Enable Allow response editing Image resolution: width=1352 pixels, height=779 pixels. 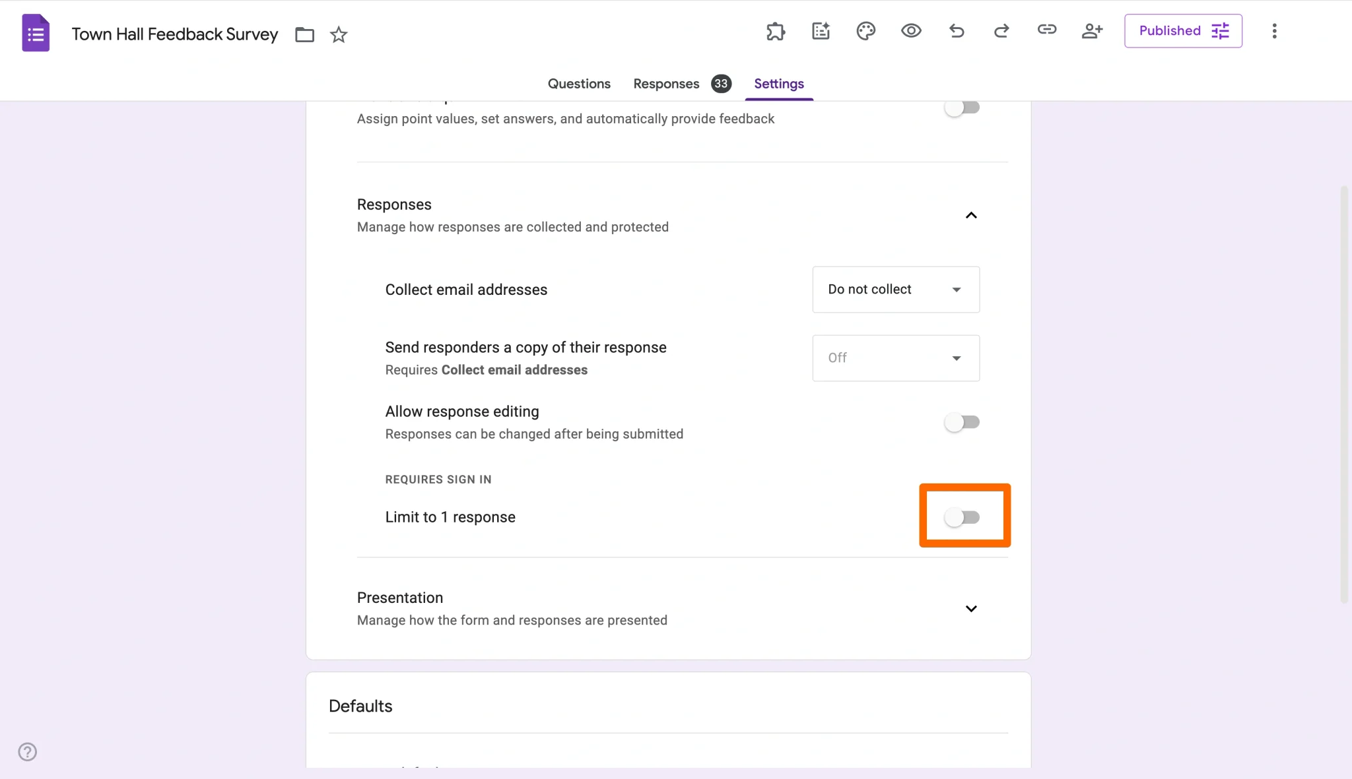tap(962, 422)
